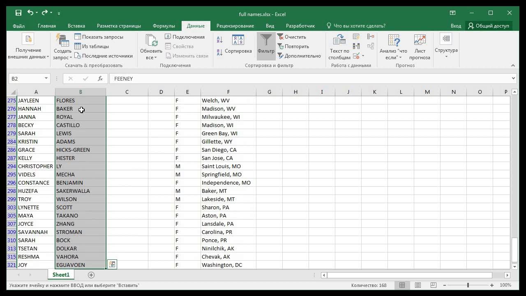Sort Z to A descending

point(219,51)
